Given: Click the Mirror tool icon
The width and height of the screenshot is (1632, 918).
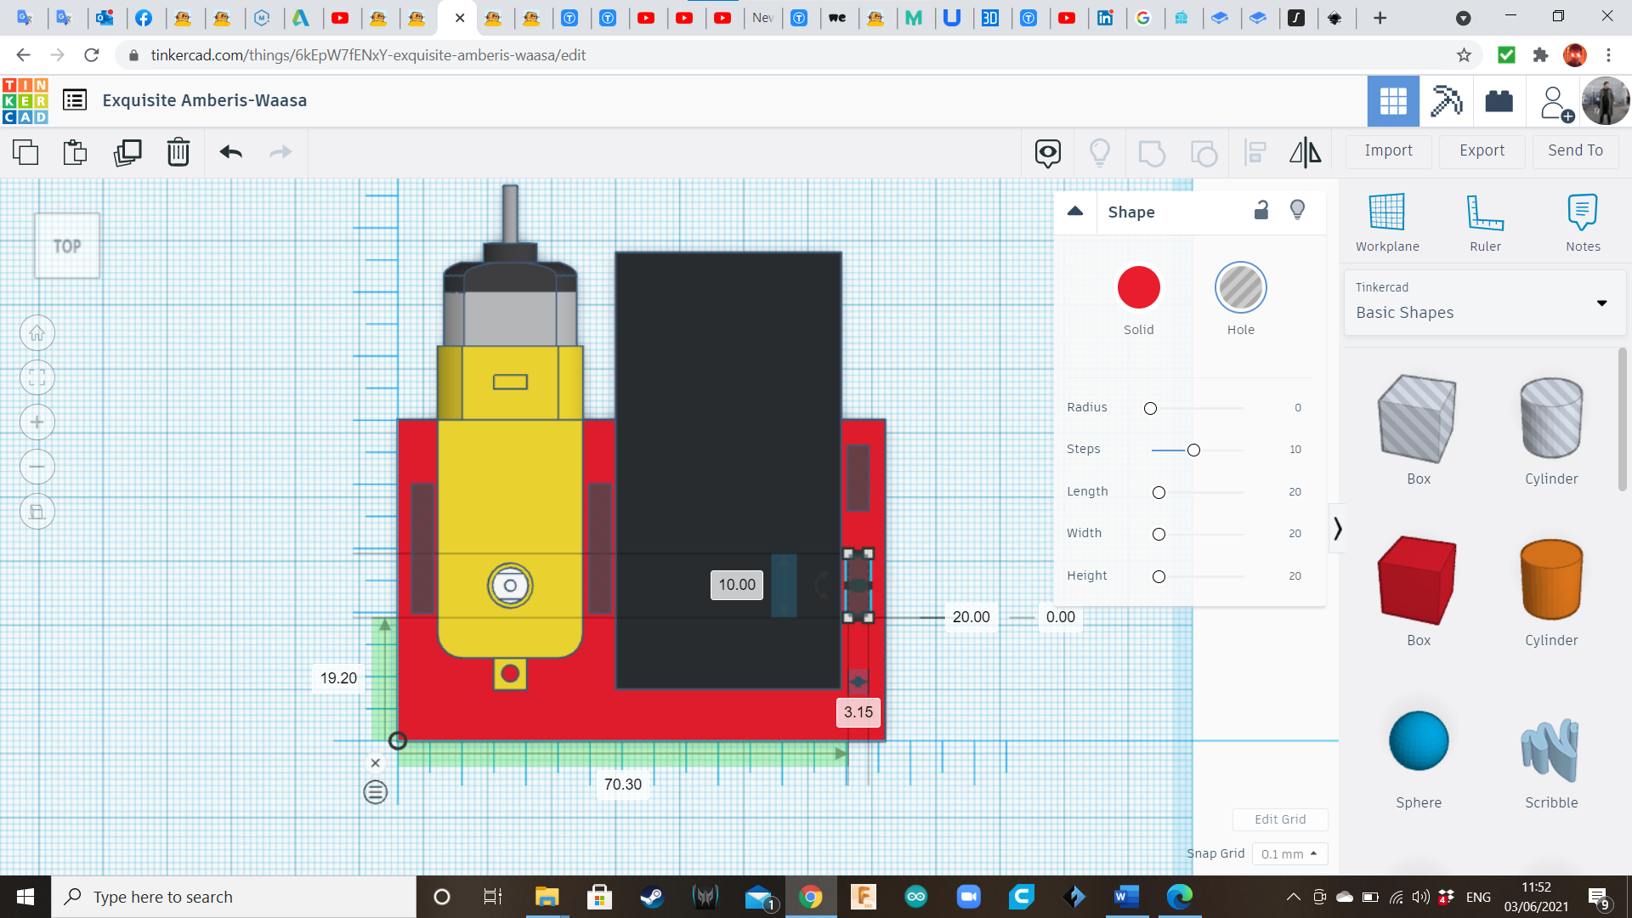Looking at the screenshot, I should tap(1305, 153).
